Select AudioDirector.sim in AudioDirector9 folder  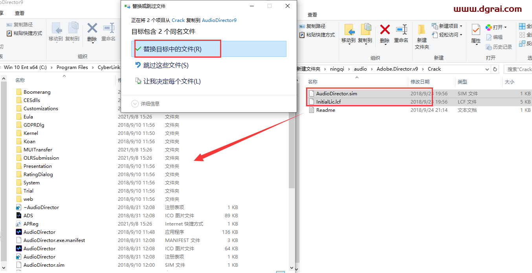pos(44,265)
